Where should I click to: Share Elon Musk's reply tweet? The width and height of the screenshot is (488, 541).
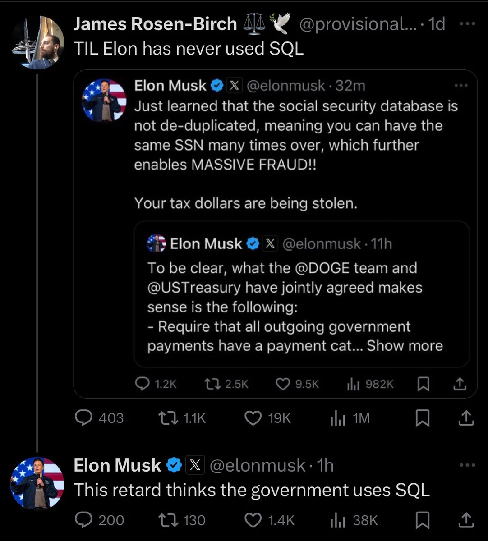pos(466,520)
